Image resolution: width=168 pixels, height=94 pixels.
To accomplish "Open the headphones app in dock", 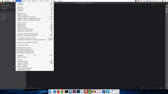I will (94, 91).
